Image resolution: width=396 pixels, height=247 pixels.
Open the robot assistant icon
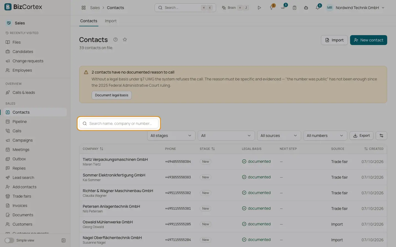click(306, 8)
